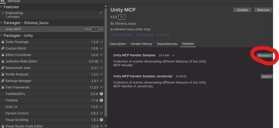279x128 pixels.
Task: Select the Settings Manager package
Action: [x=52, y=81]
